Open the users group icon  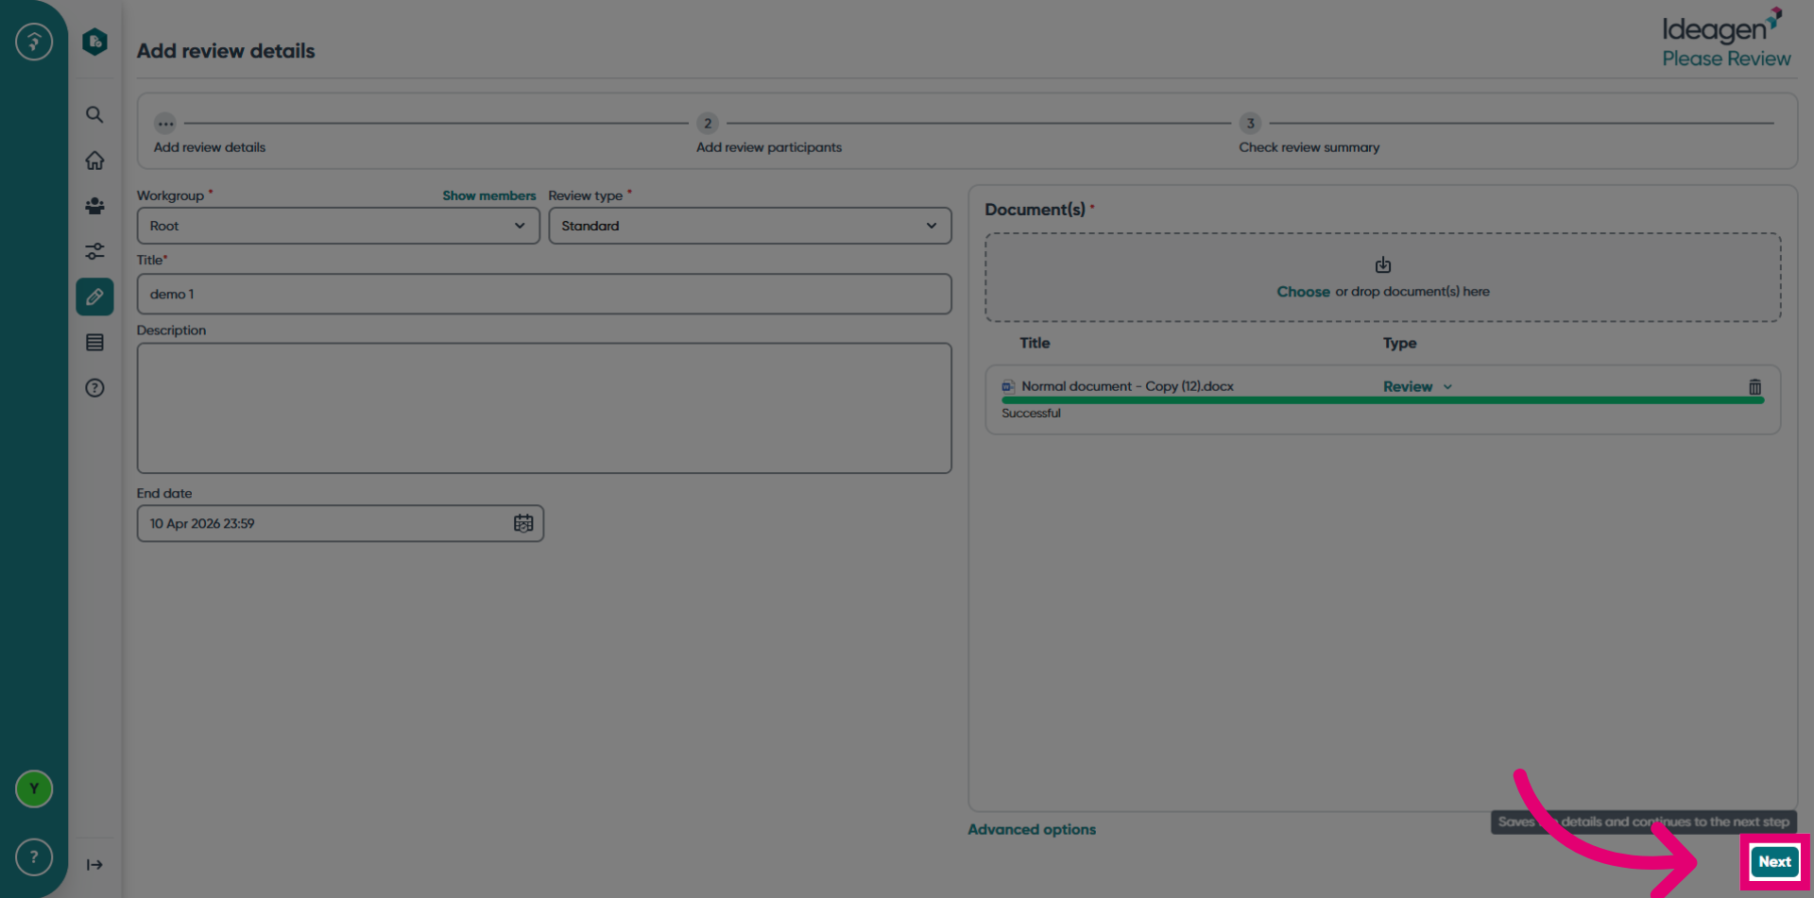tap(94, 206)
